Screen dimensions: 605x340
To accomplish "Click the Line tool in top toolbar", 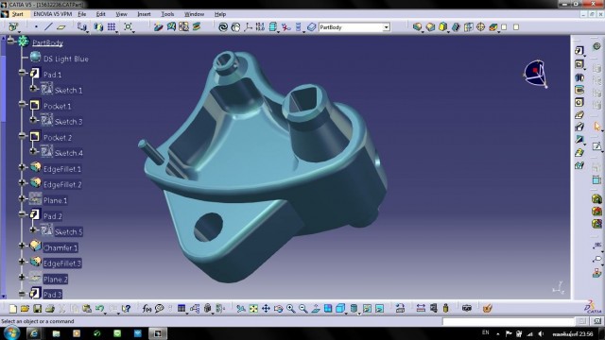I will pyautogui.click(x=48, y=27).
